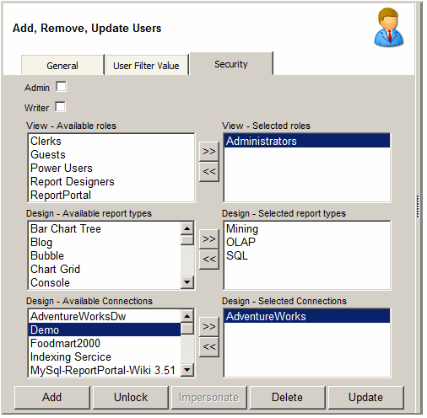Remove Administrators from Selected roles list
The height and width of the screenshot is (418, 427).
(x=209, y=171)
